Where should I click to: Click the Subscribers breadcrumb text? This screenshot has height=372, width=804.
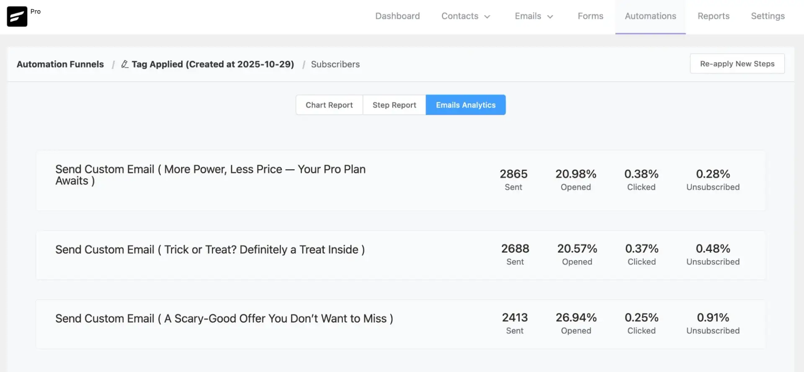point(335,64)
